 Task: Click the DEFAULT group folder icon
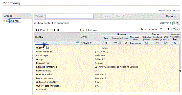pyautogui.click(x=8, y=21)
